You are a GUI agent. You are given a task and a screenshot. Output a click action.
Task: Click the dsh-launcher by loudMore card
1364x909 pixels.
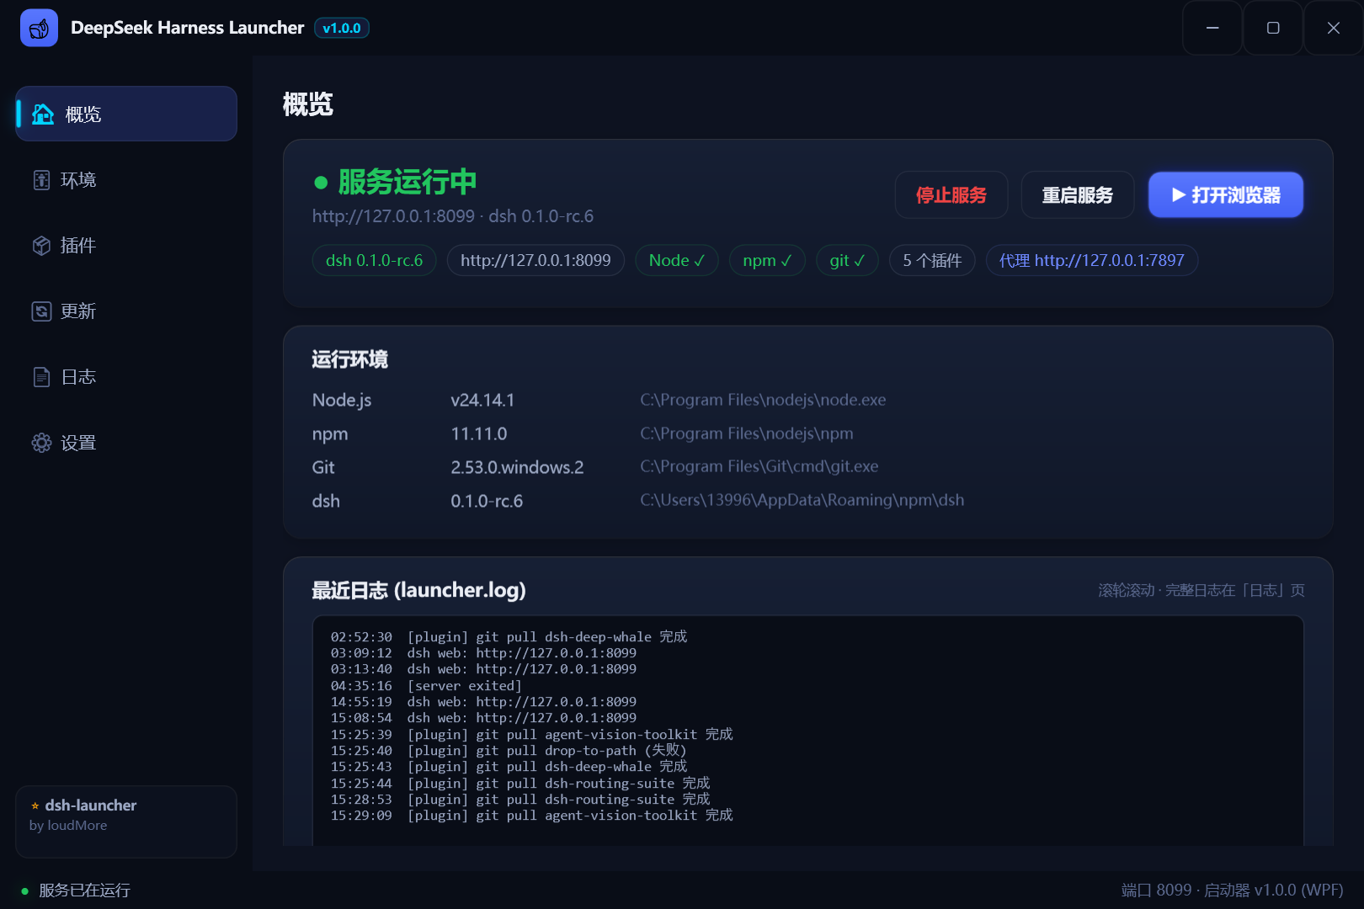126,821
